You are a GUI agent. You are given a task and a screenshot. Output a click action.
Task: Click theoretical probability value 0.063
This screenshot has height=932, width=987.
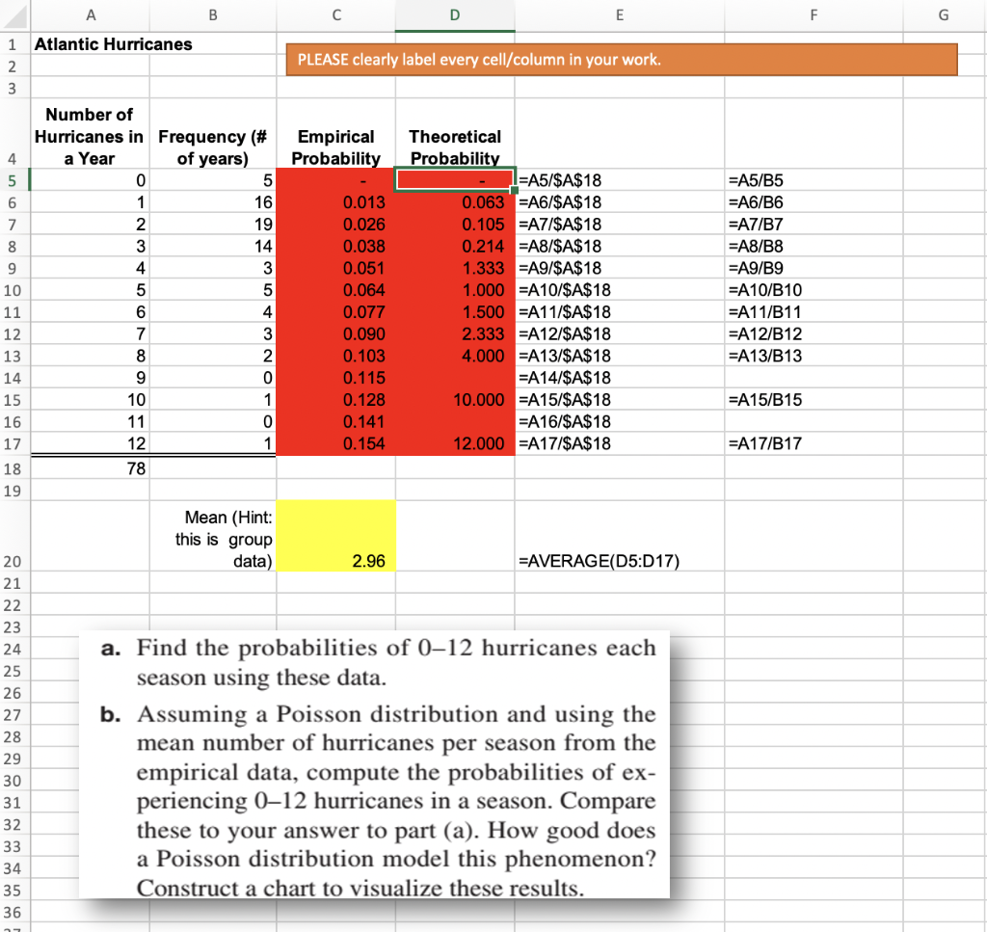(483, 202)
